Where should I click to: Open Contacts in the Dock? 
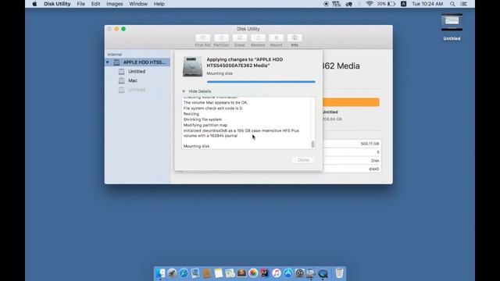206,273
